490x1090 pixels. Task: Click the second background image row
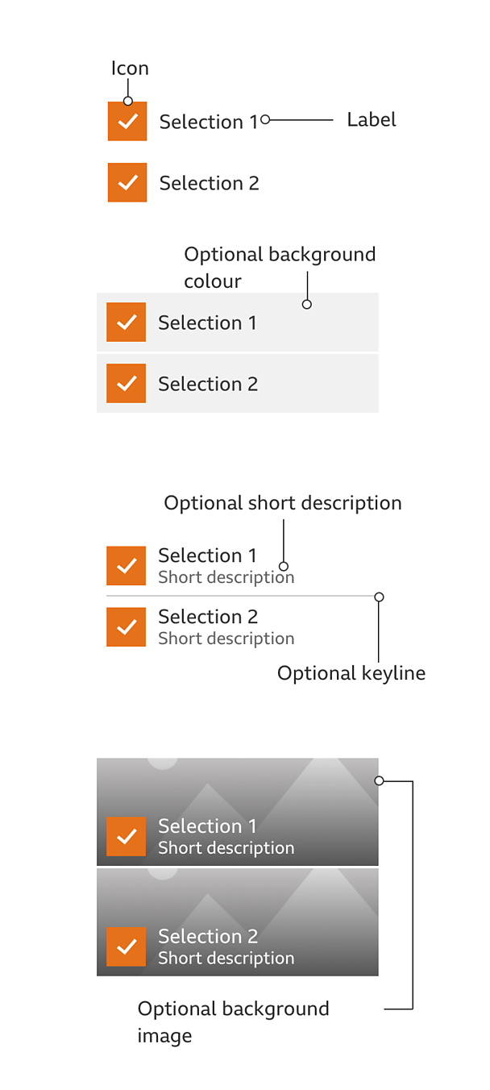click(238, 922)
